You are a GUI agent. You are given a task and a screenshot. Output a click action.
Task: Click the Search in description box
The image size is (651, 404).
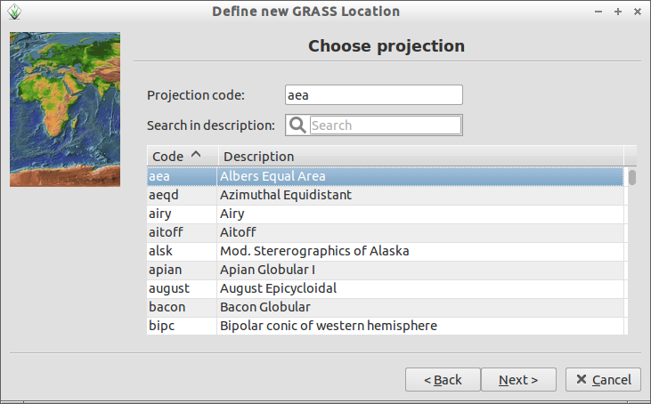[386, 125]
